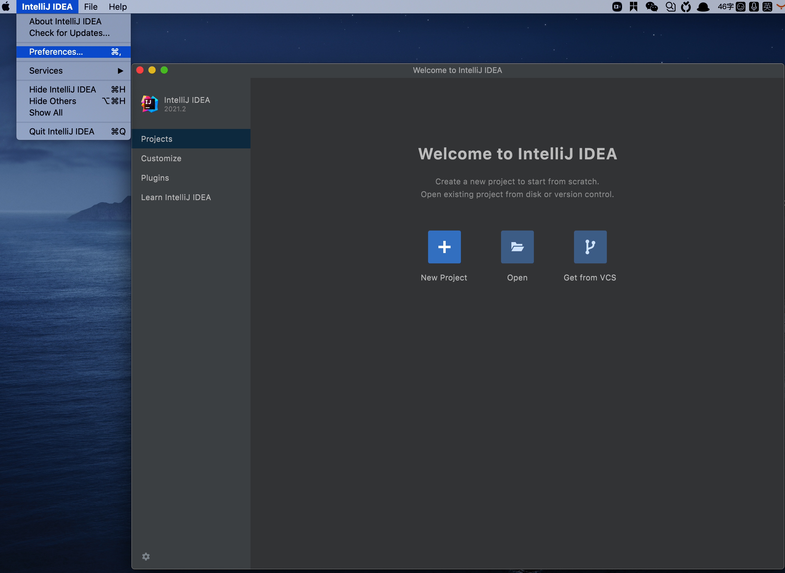Open the Help menu
This screenshot has height=573, width=785.
[118, 7]
